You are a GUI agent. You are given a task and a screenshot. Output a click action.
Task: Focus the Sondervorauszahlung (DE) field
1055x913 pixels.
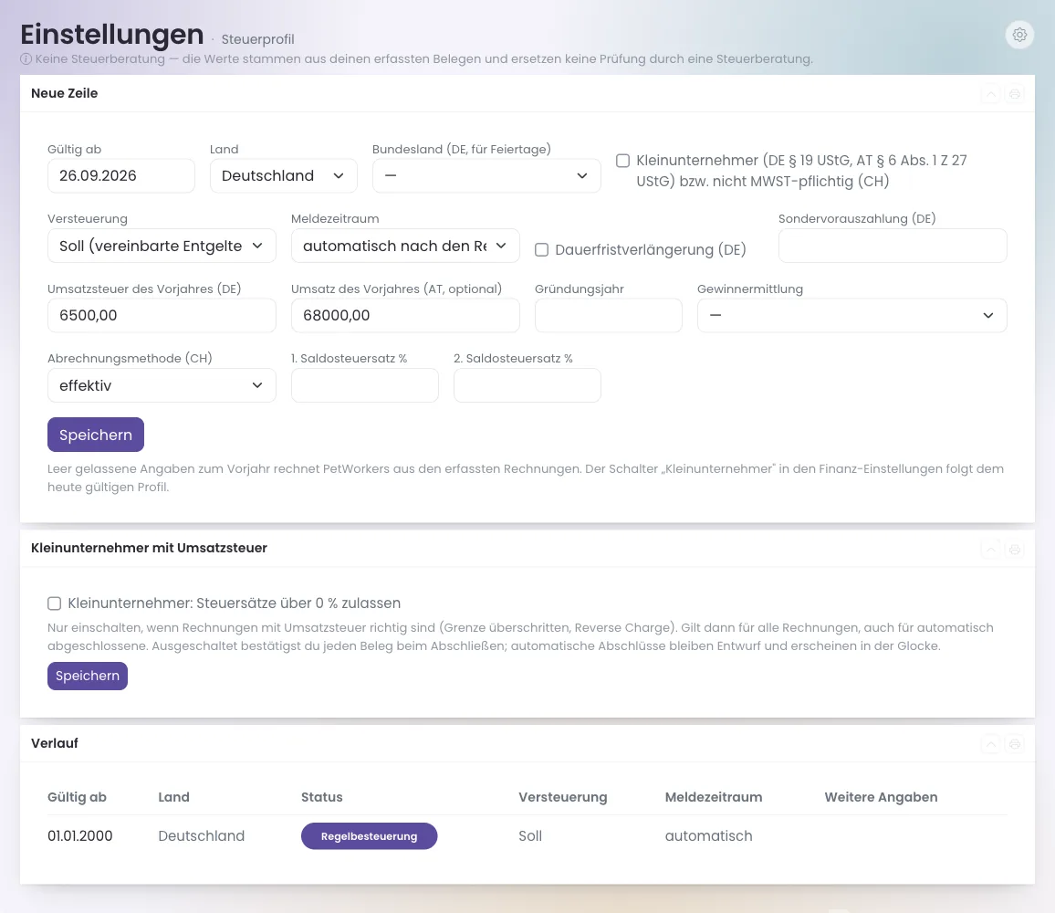[893, 246]
